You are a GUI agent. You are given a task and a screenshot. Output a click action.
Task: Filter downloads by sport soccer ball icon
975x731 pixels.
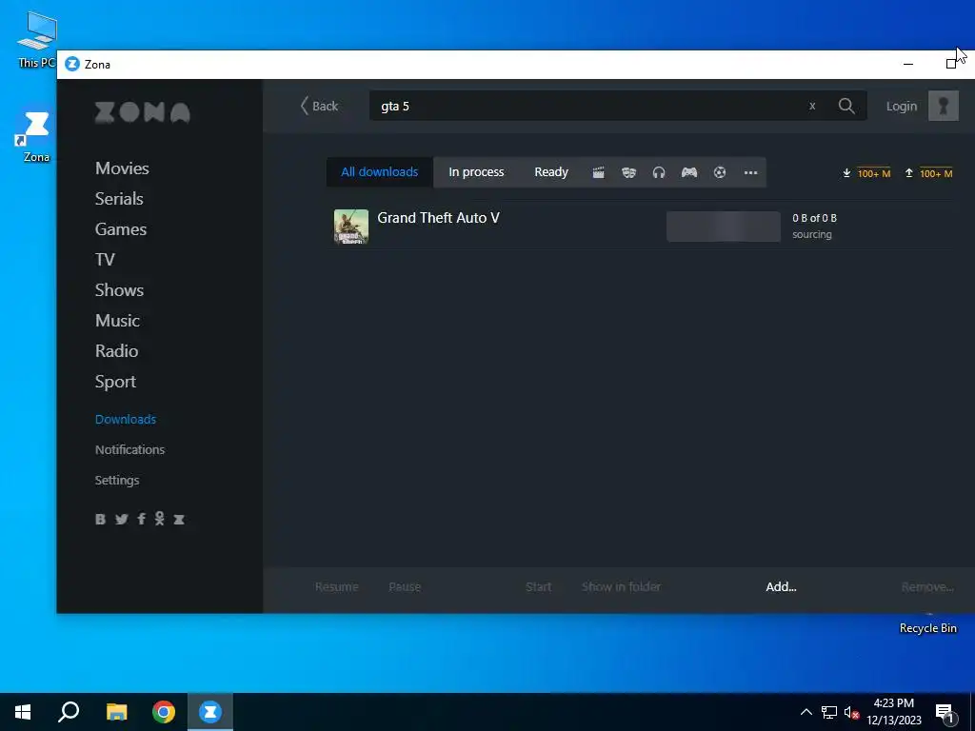(720, 172)
